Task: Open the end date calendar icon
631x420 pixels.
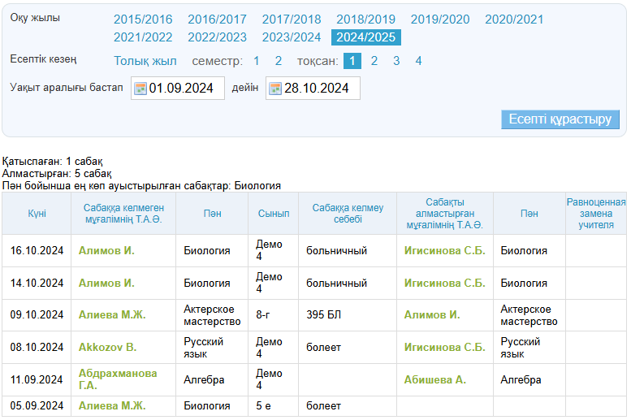Action: pyautogui.click(x=274, y=89)
